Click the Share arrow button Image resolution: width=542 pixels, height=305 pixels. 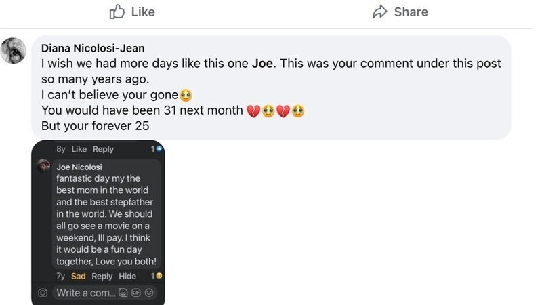coord(400,12)
